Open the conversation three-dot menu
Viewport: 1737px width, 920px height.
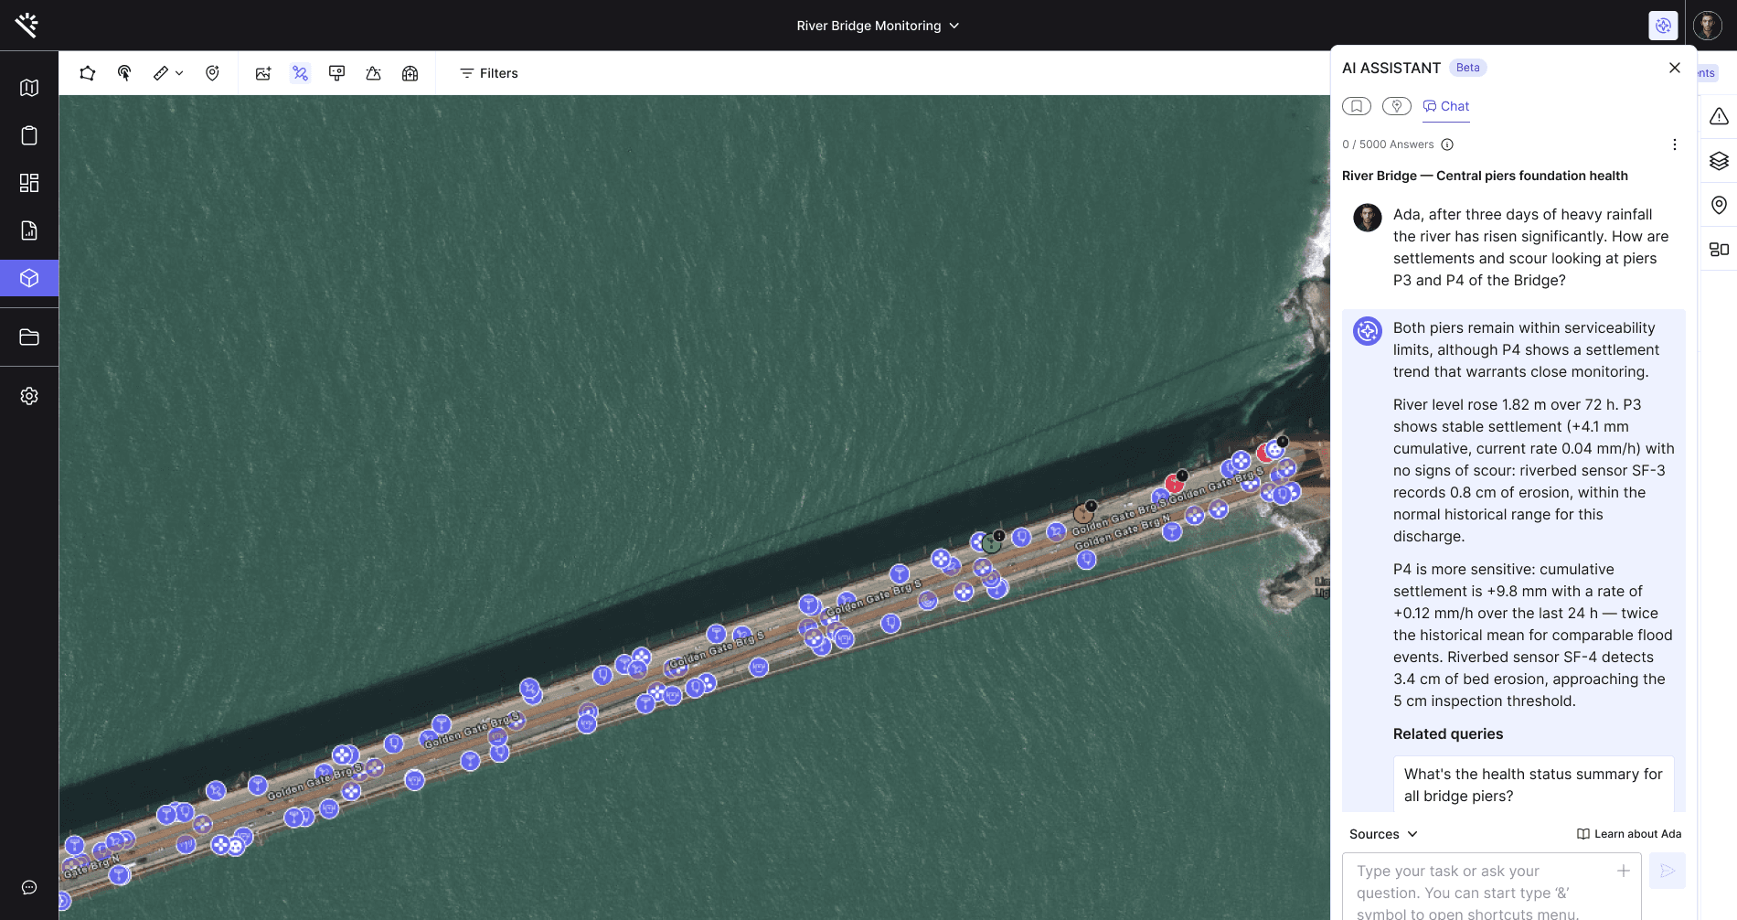click(1675, 144)
